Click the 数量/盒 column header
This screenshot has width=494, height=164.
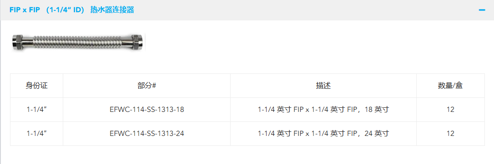click(450, 86)
